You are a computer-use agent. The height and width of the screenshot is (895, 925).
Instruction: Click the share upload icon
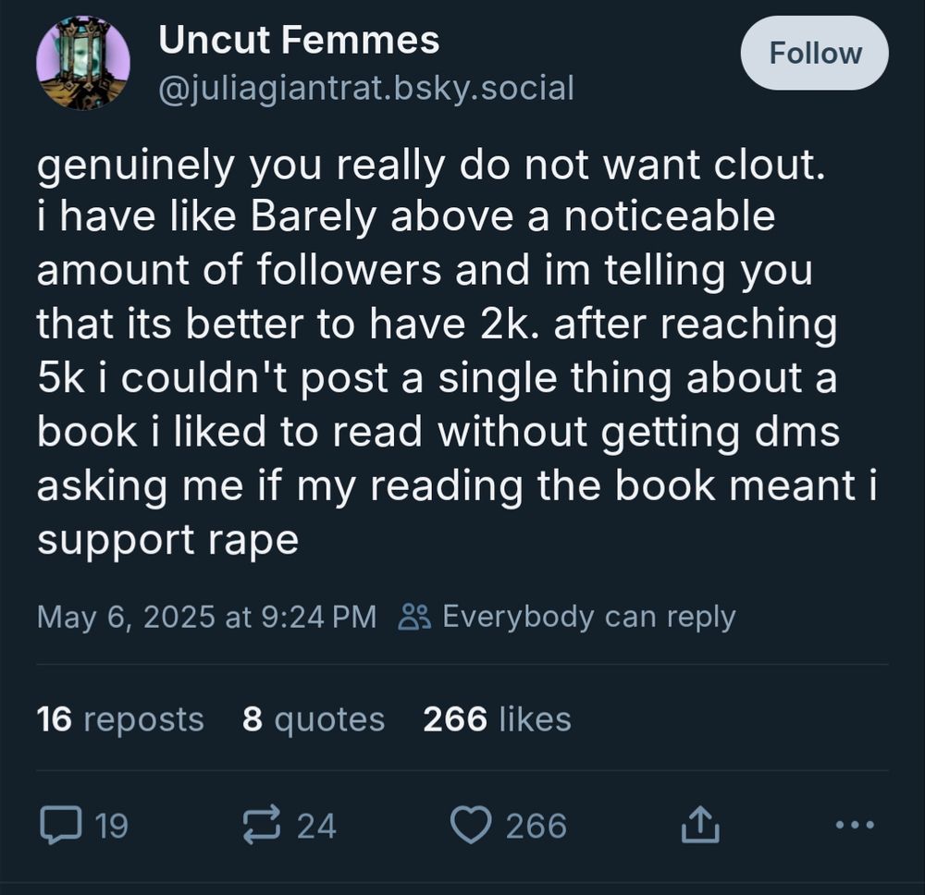click(699, 824)
